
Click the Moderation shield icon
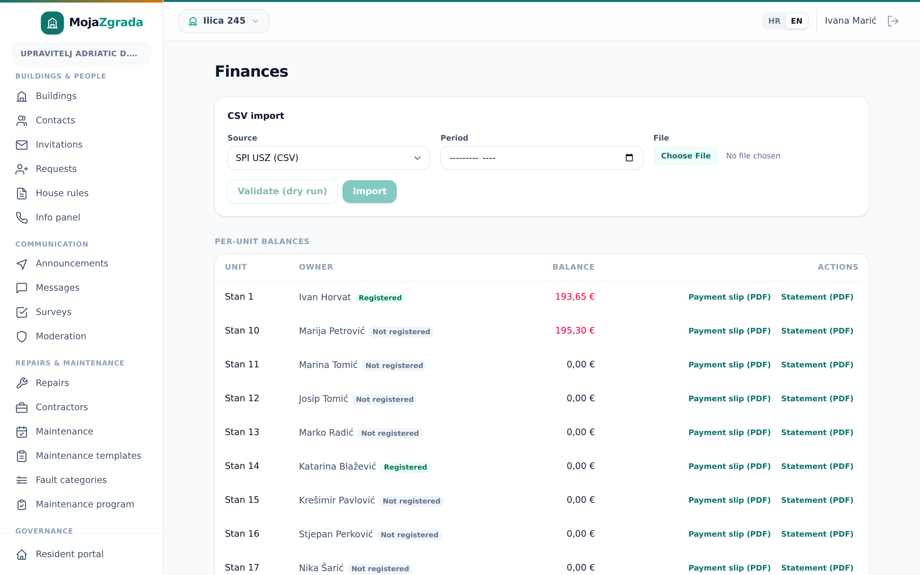pos(22,337)
